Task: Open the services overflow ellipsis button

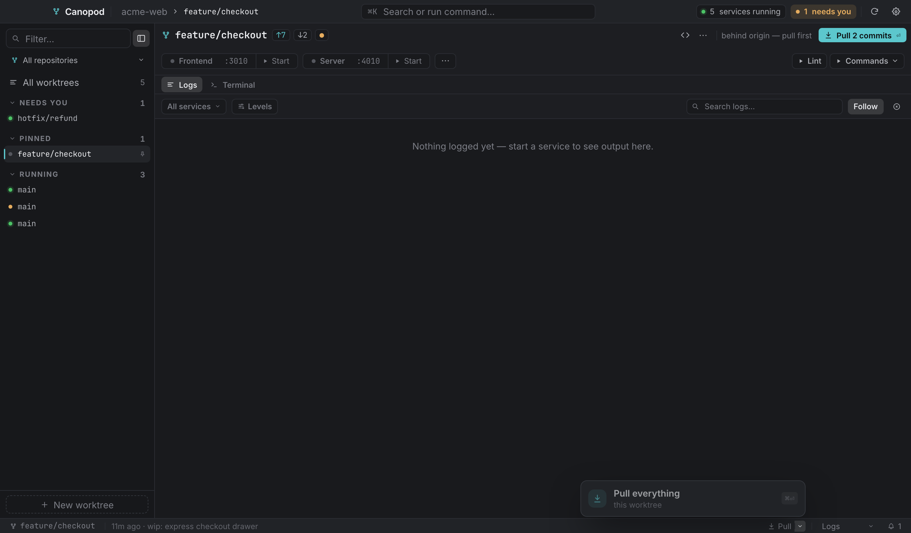Action: (x=445, y=61)
